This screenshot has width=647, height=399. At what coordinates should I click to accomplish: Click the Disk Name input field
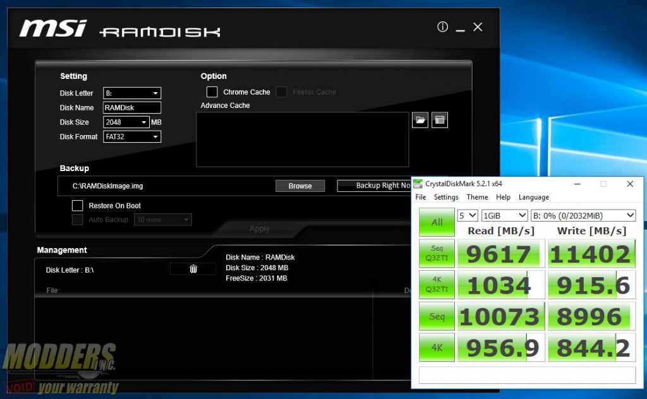[x=132, y=107]
